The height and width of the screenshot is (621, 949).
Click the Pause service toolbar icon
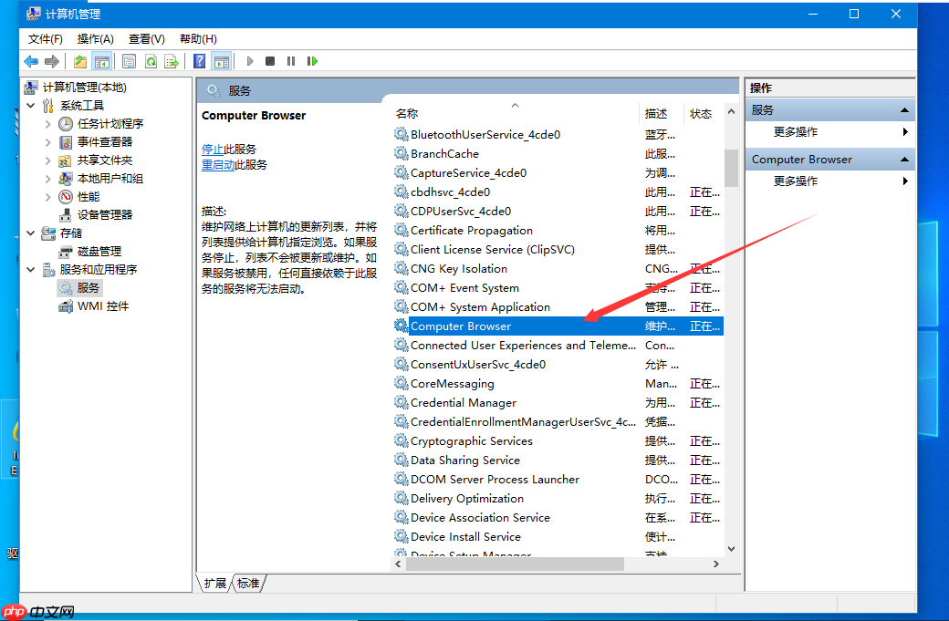coord(291,61)
